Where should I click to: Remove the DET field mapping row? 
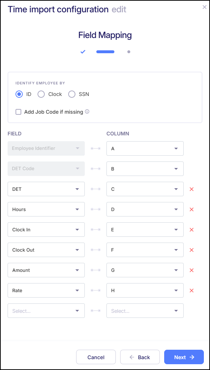tap(191, 189)
